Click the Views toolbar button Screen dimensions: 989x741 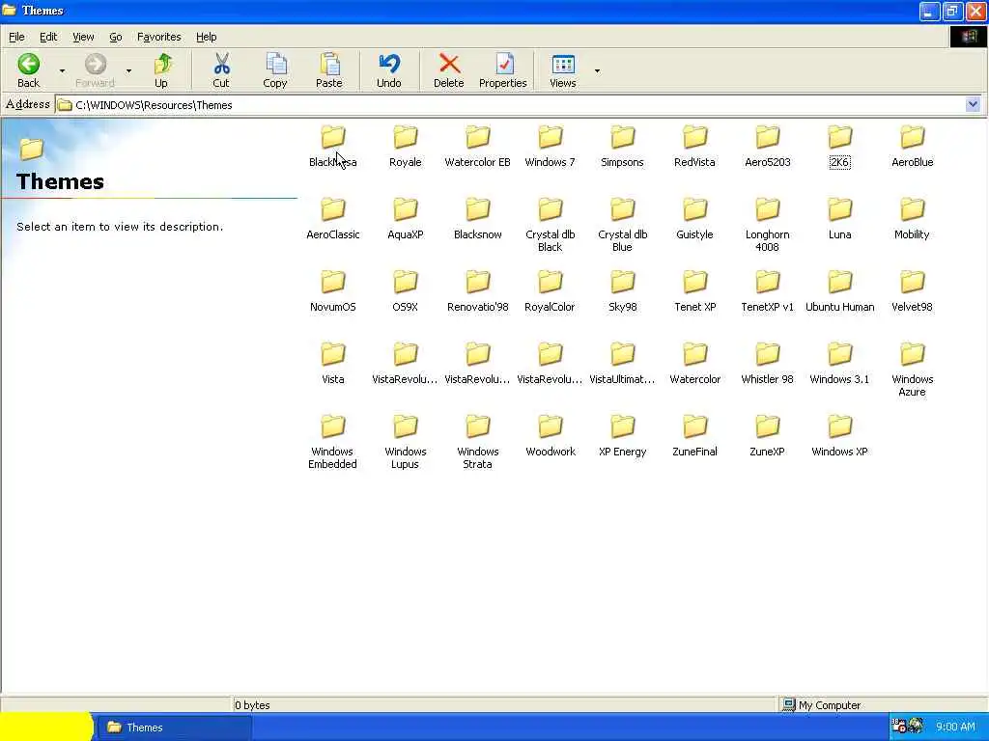563,70
